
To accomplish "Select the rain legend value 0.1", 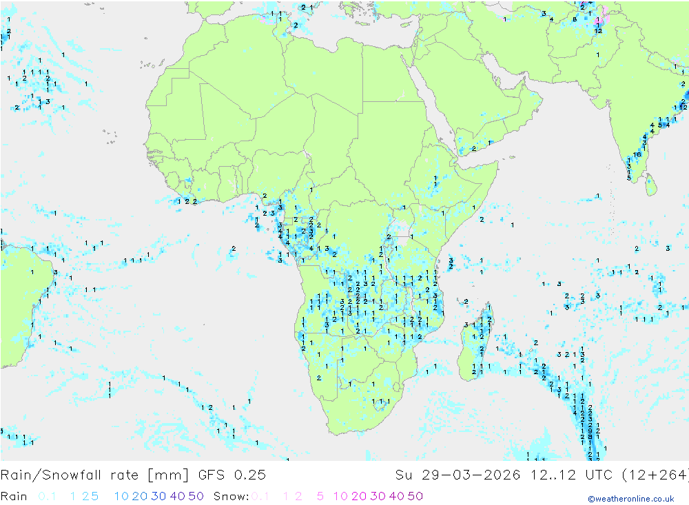I will tap(47, 496).
